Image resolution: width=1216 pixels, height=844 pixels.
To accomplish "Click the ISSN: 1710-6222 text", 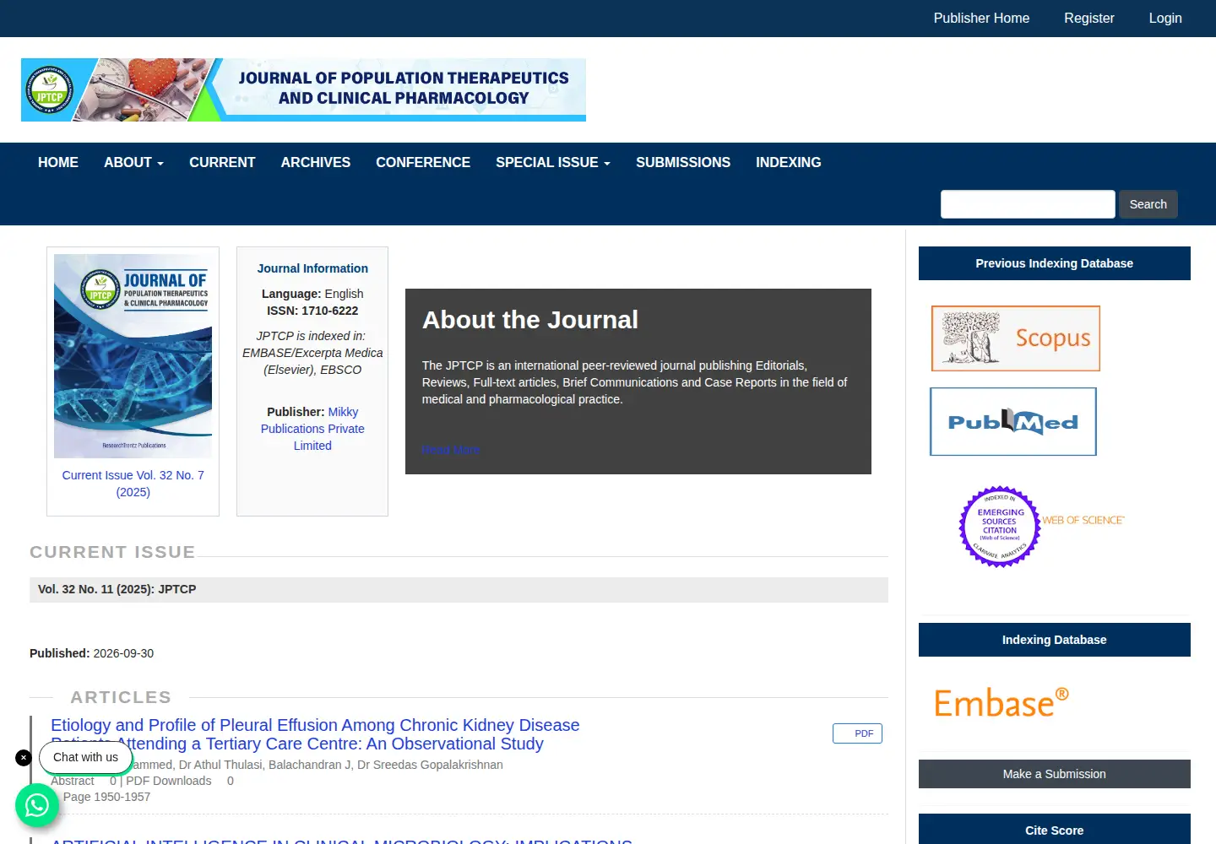I will (312, 311).
